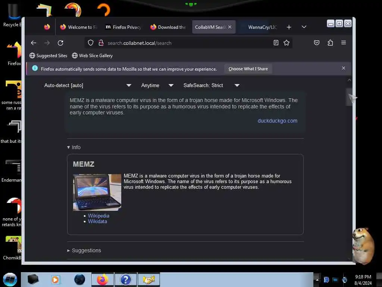Viewport: 382px width, 287px height.
Task: Open the SafeSearch: Strict dropdown
Action: 212,86
